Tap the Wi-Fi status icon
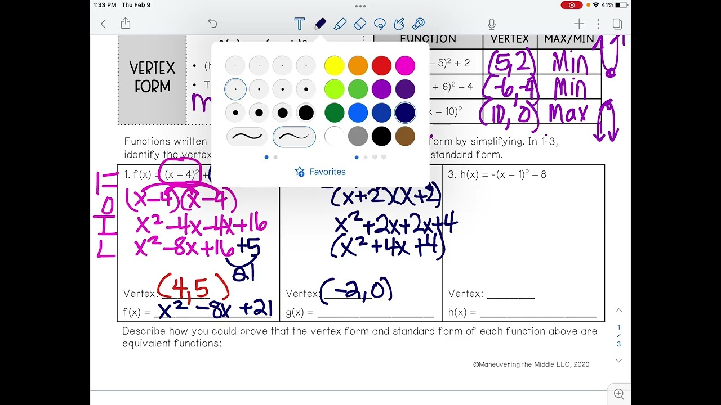Screen dimensions: 721x405 coord(595,5)
